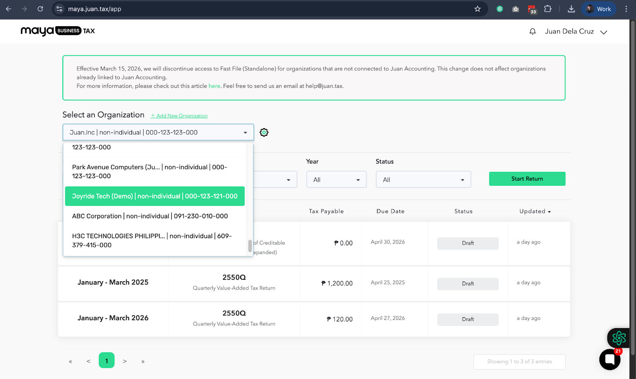
Task: Open the support chat bubble
Action: [610, 360]
